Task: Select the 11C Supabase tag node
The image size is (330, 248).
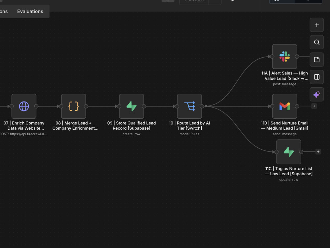Action: [289, 152]
